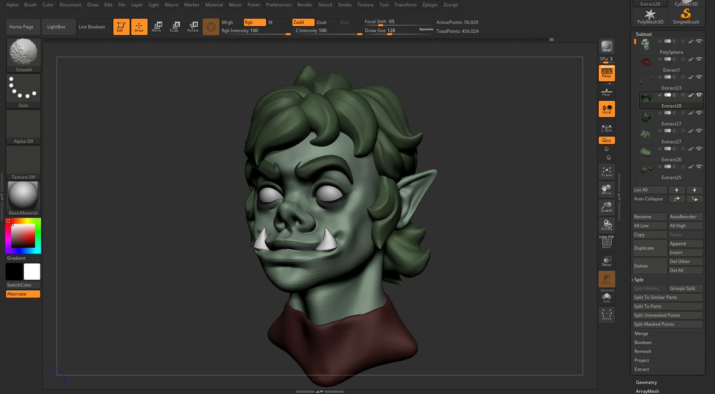This screenshot has height=394, width=715.
Task: Click the Append button
Action: 686,244
